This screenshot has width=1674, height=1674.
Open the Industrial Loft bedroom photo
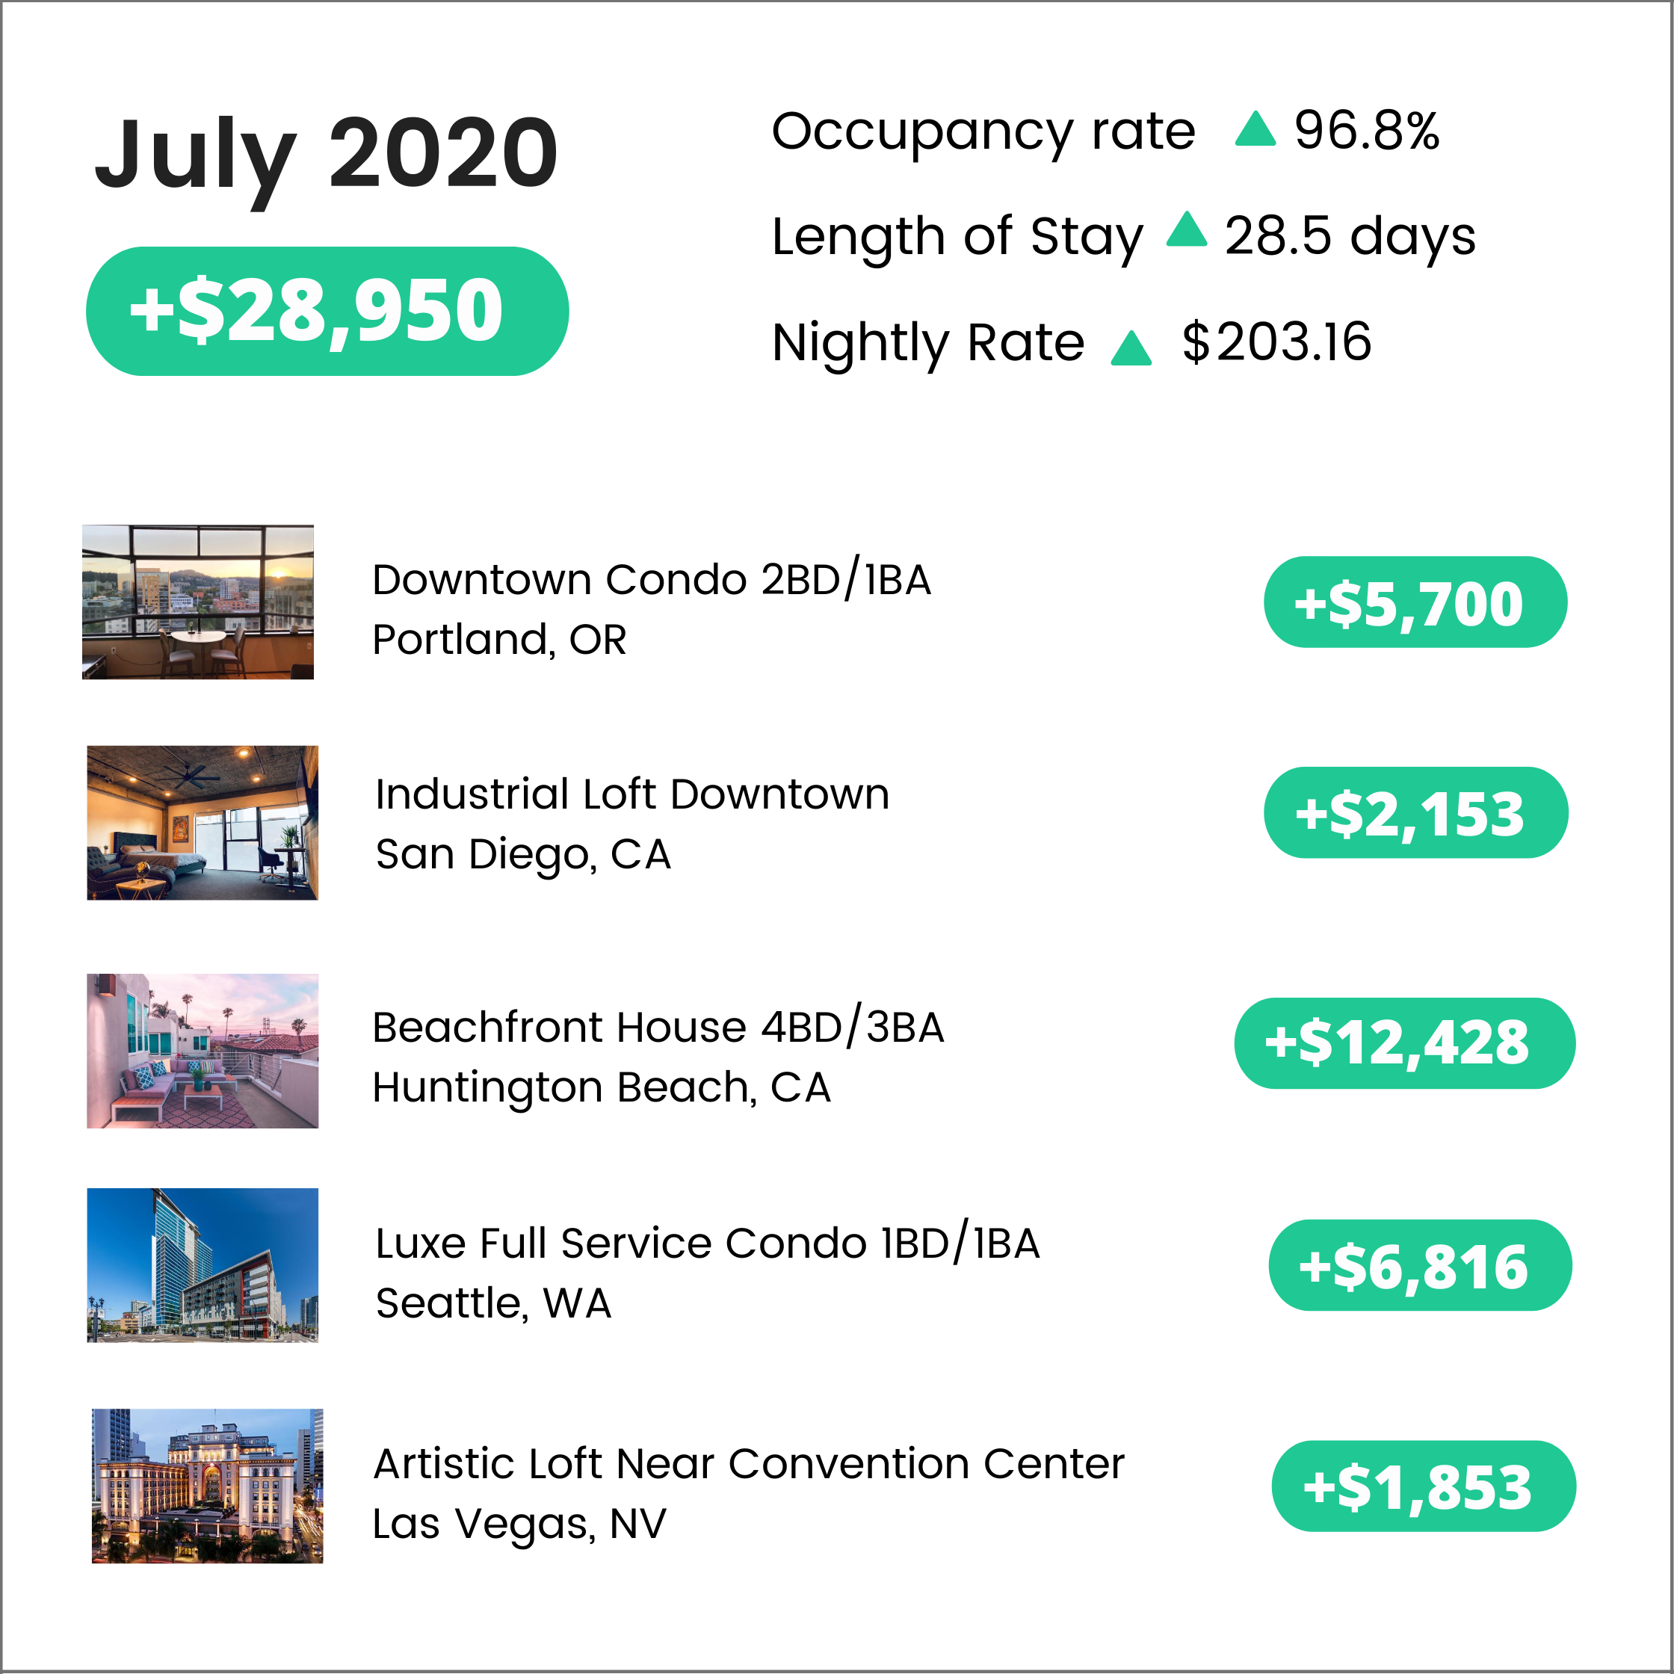pos(202,822)
